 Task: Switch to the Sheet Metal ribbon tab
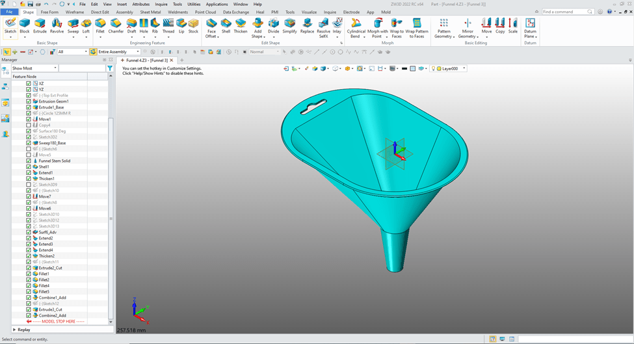coord(150,12)
